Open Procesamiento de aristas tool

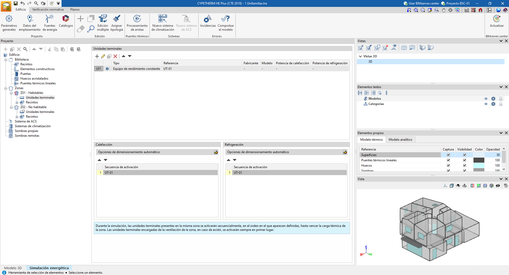[x=137, y=23]
